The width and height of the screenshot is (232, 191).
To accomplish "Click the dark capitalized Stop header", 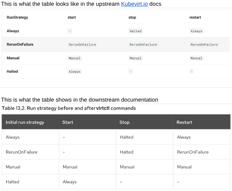I will click(x=125, y=122).
